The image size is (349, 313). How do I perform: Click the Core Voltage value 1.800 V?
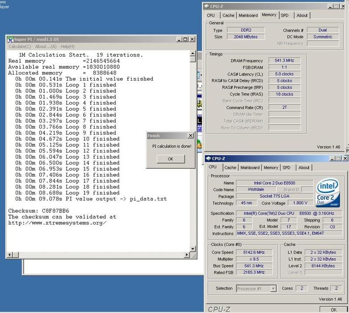click(x=300, y=203)
